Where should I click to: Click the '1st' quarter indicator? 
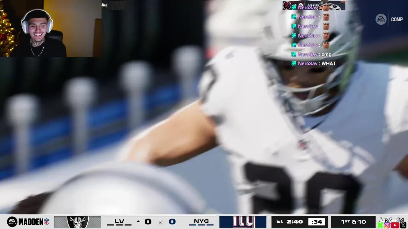pos(279,221)
